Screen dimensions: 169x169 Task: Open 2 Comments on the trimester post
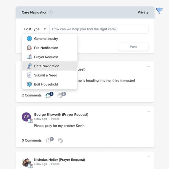pyautogui.click(x=32, y=95)
